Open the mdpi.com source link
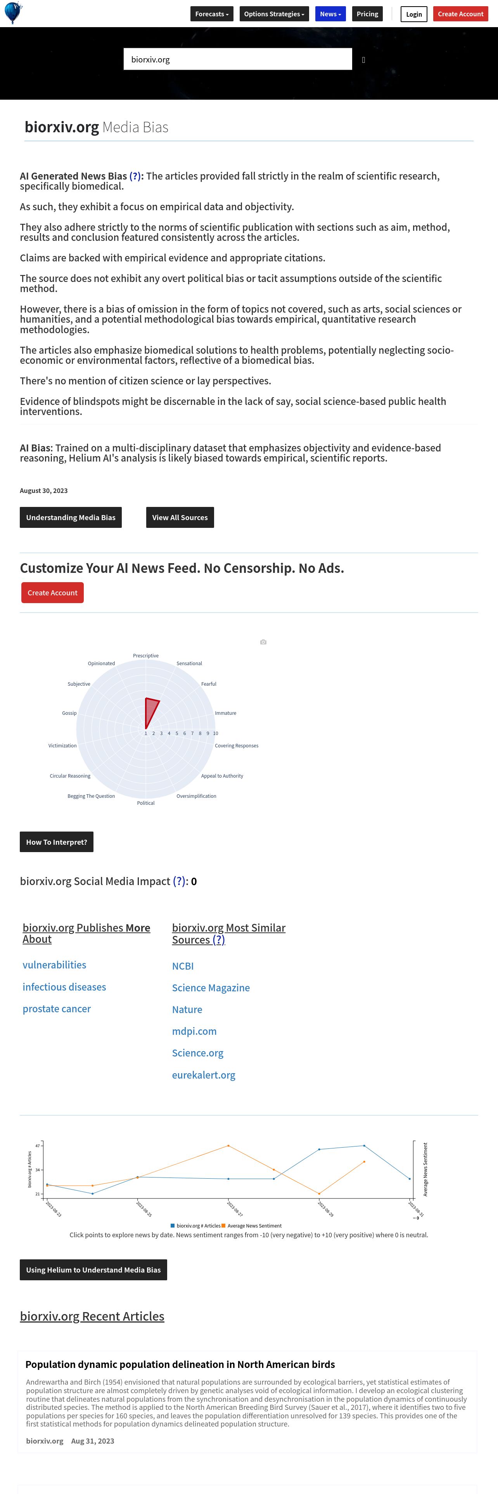The width and height of the screenshot is (498, 1494). (194, 1031)
